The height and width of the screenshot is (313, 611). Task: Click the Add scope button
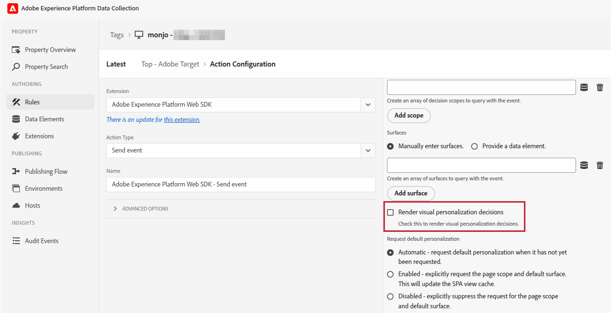[409, 115]
